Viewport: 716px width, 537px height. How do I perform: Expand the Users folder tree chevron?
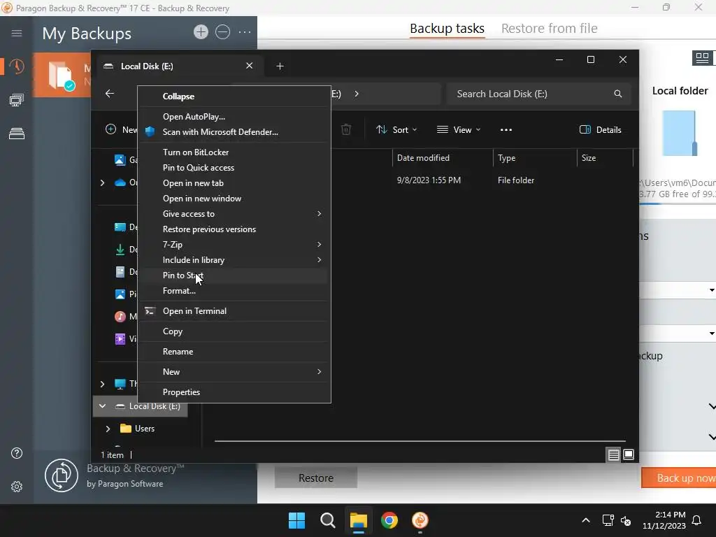[x=108, y=429]
